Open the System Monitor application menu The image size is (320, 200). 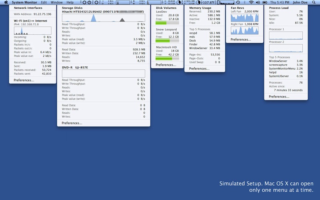[24, 2]
